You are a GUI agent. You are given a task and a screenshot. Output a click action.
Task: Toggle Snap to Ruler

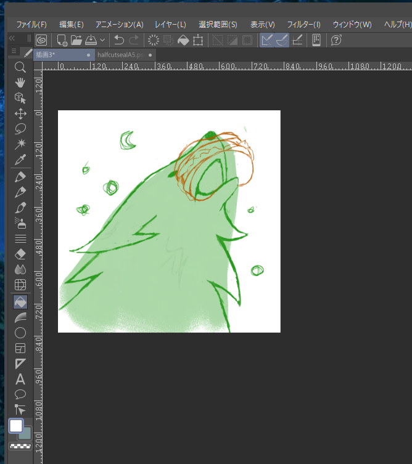[267, 40]
